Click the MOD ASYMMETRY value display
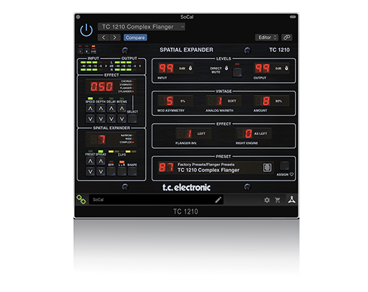The height and width of the screenshot is (292, 368). click(x=175, y=101)
